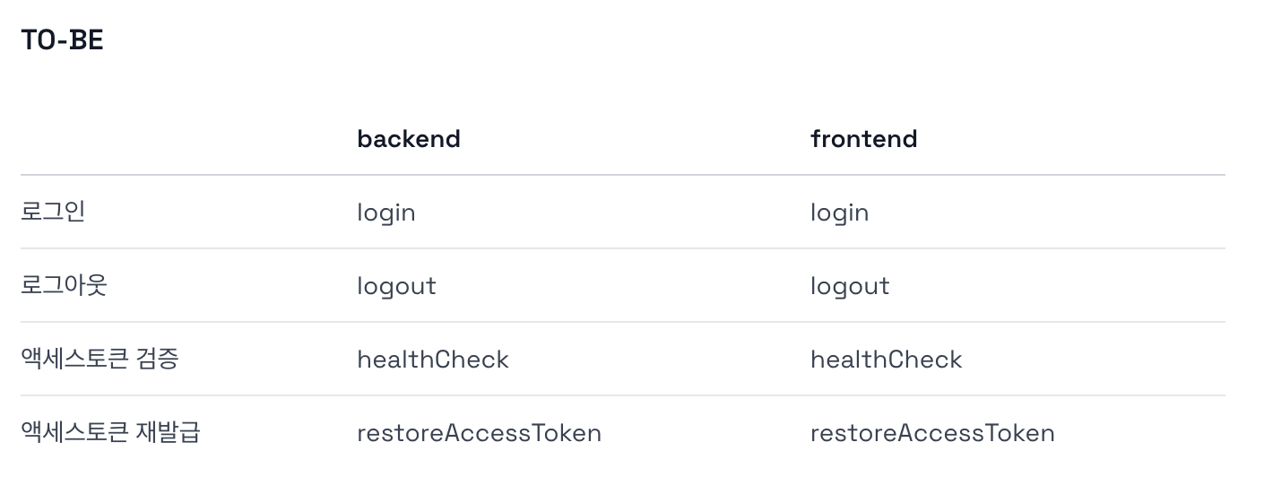Select the 액세스토큰 검증 row label
Screen dimensions: 1264x477
[x=100, y=359]
